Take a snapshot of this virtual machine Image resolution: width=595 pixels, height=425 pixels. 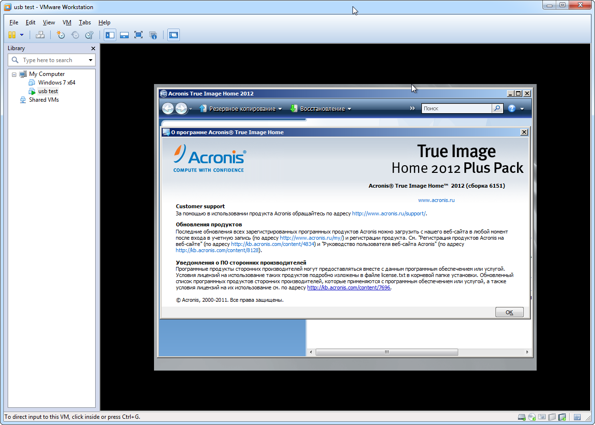click(61, 35)
